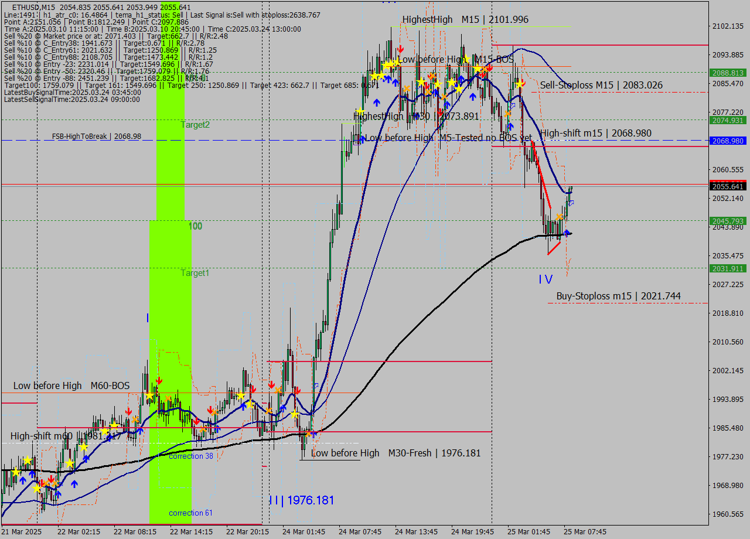Click the blue 2068.980 price tag
The image size is (750, 539).
[727, 141]
